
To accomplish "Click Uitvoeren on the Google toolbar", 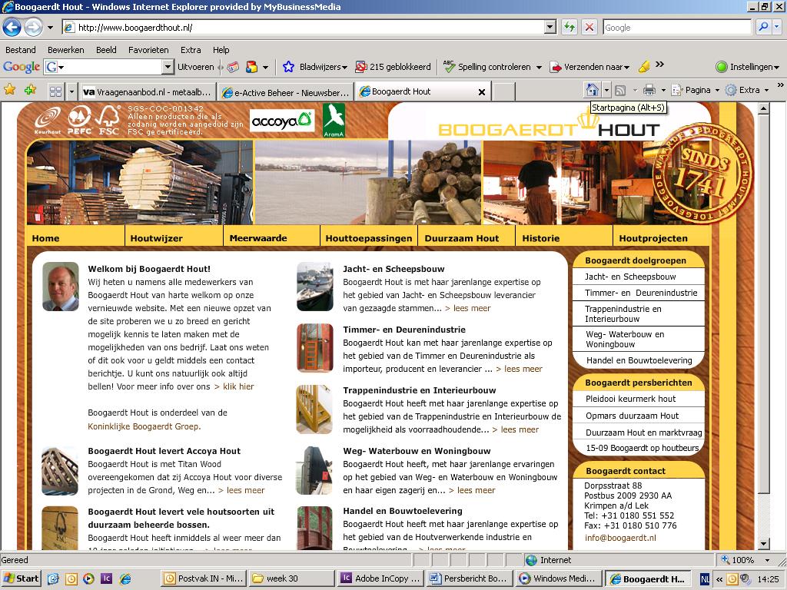I will [196, 67].
